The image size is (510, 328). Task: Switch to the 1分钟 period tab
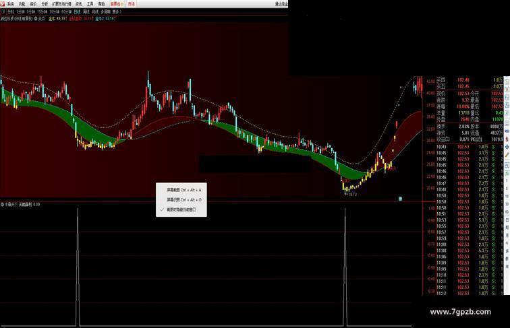click(20, 11)
